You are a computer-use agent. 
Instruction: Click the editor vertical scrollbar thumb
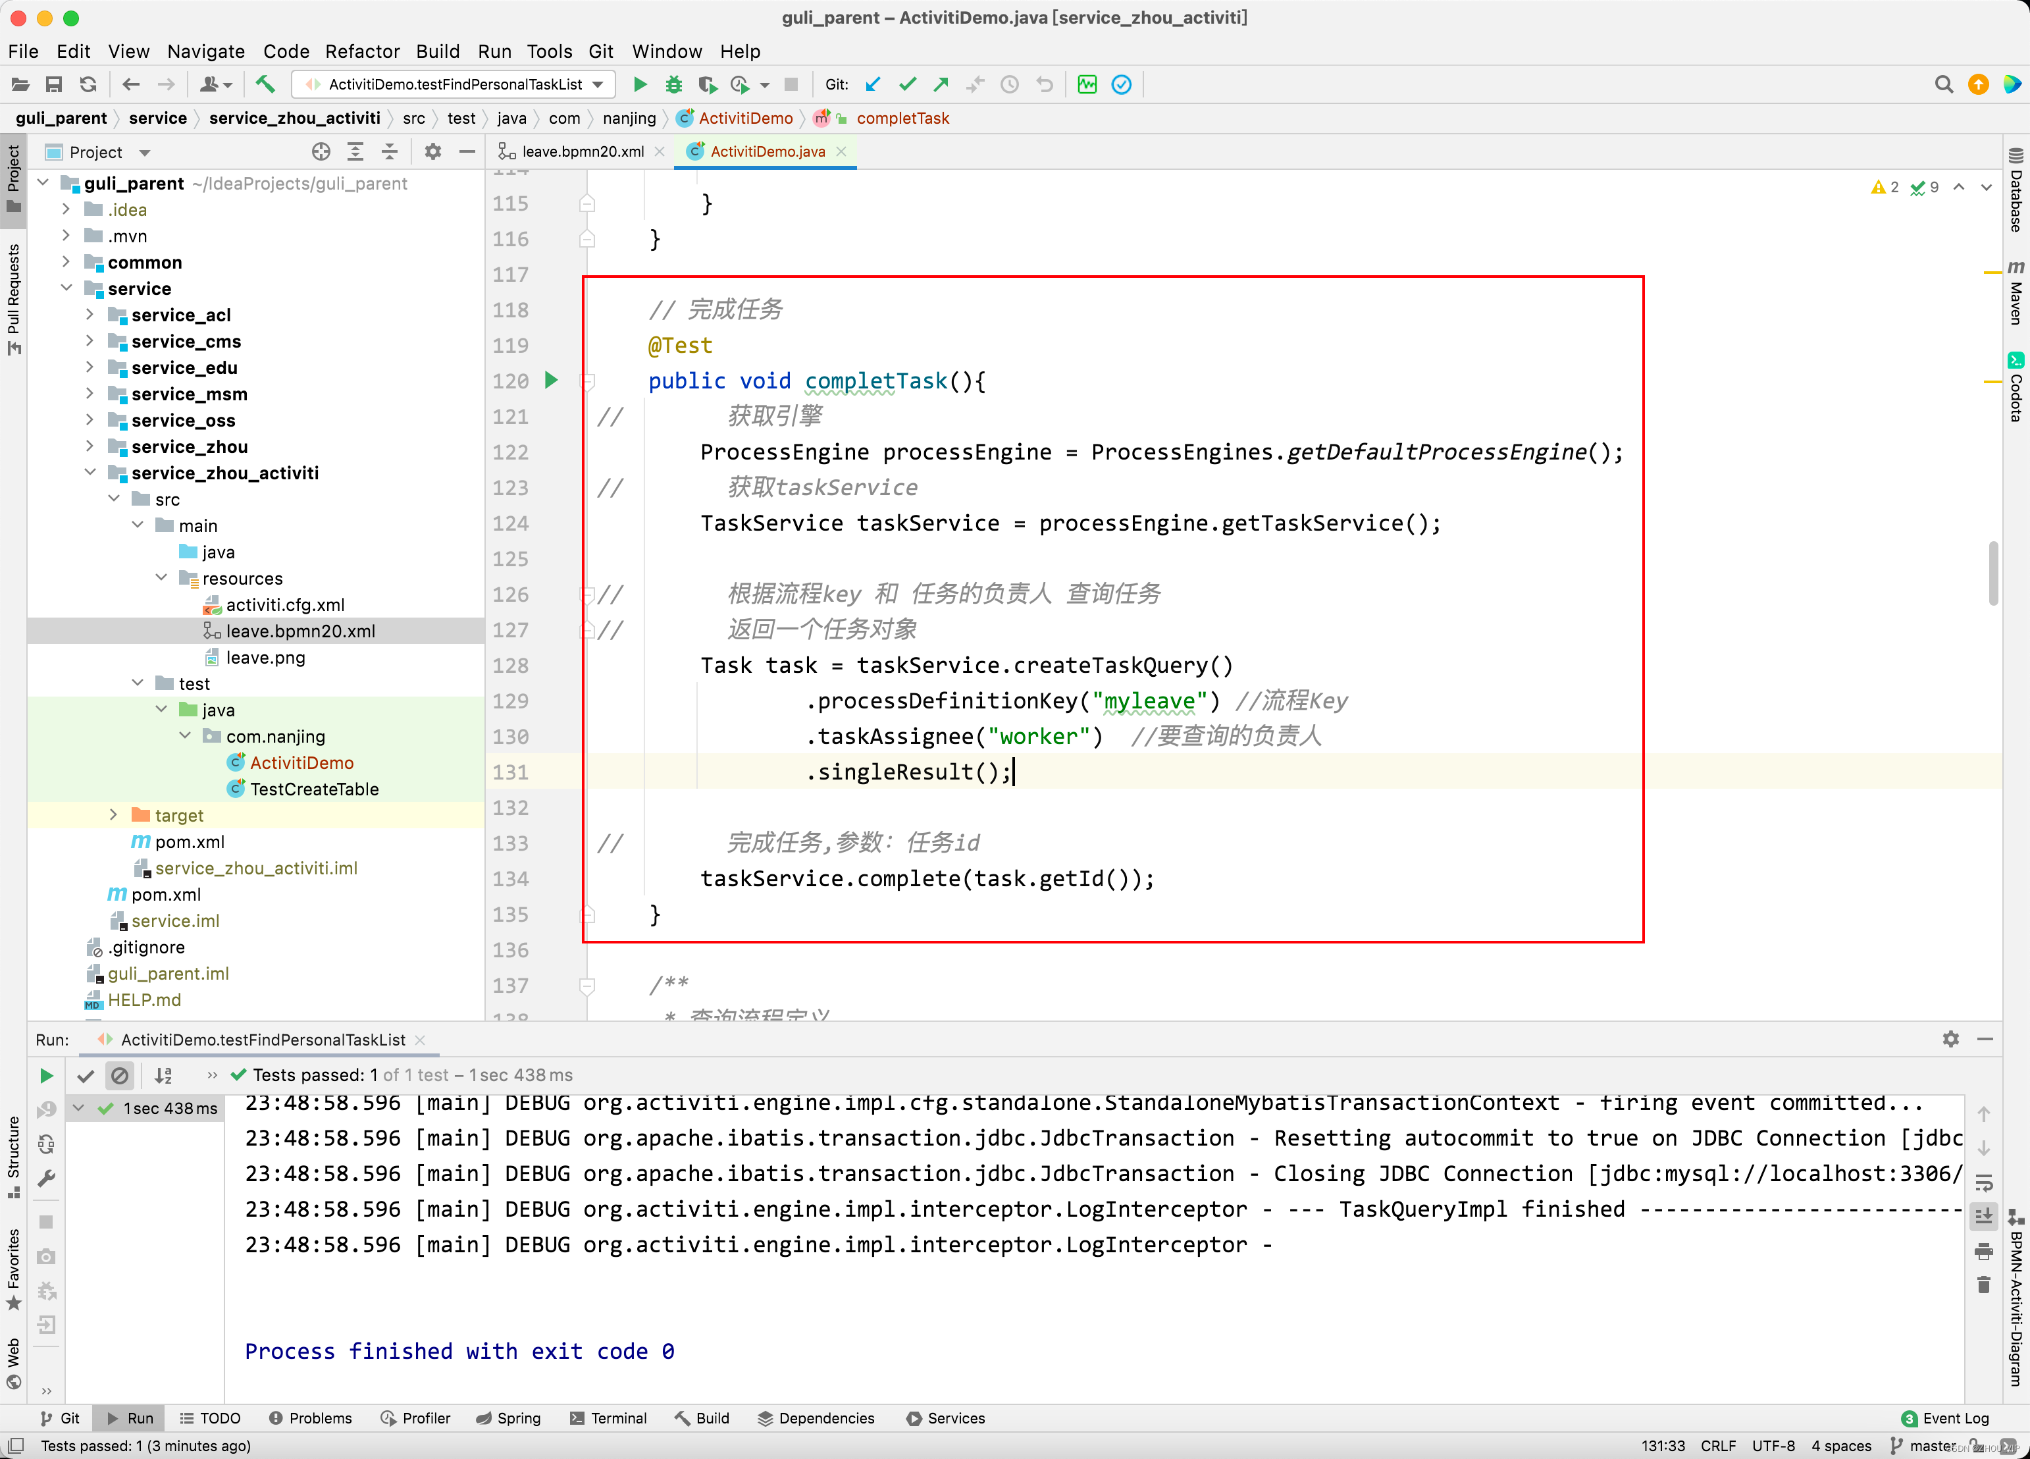pos(1992,573)
